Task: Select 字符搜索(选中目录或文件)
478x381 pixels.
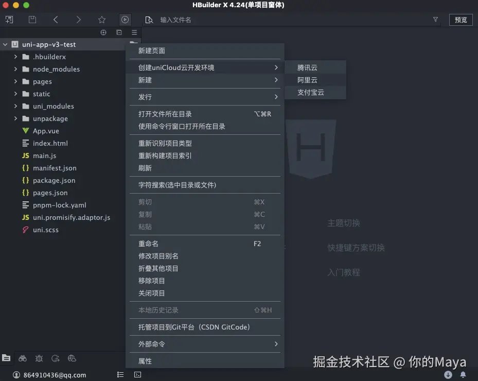Action: pos(205,185)
